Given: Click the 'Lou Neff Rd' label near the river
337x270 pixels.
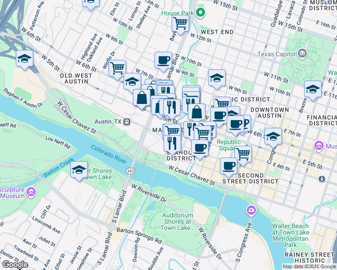Looking at the screenshot, I should 58,142.
